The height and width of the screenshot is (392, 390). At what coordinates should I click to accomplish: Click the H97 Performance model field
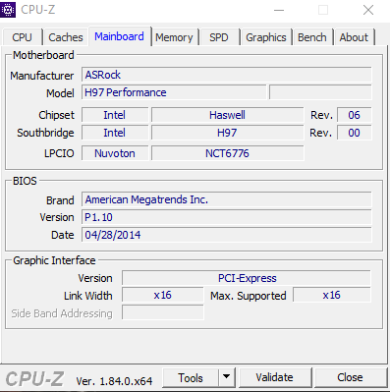tap(174, 92)
